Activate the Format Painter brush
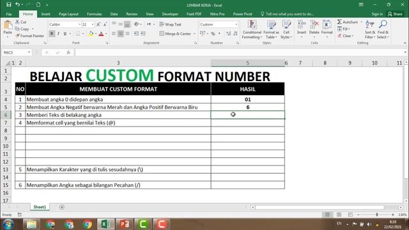The height and width of the screenshot is (230, 409). 29,36
